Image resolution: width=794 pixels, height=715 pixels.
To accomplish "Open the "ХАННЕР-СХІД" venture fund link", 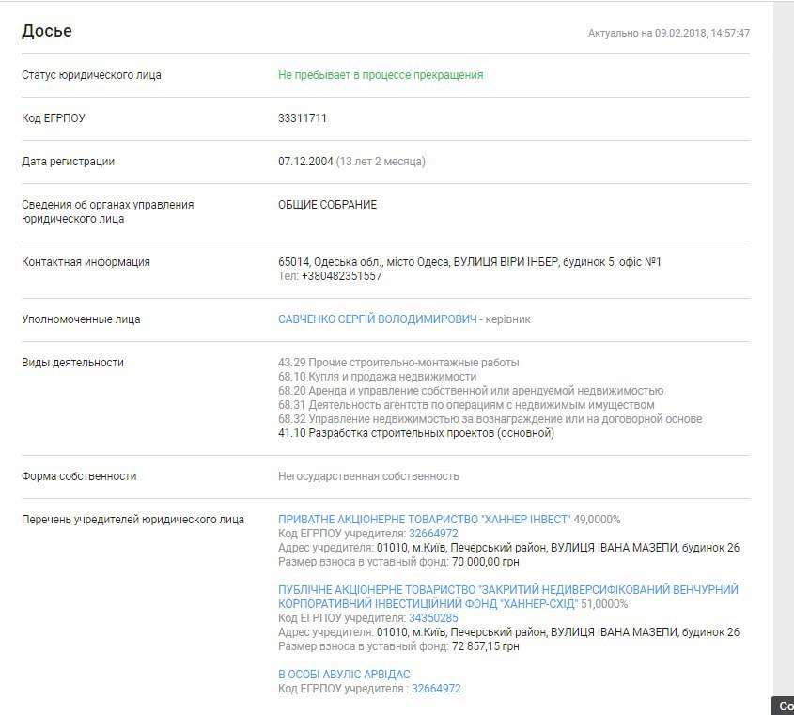I will pyautogui.click(x=507, y=597).
